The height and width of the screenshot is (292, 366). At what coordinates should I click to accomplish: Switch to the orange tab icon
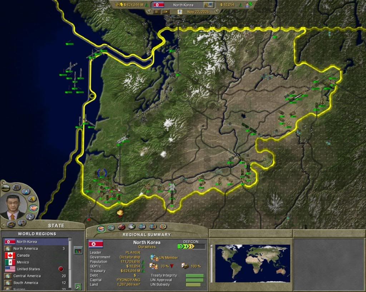[x=163, y=226]
